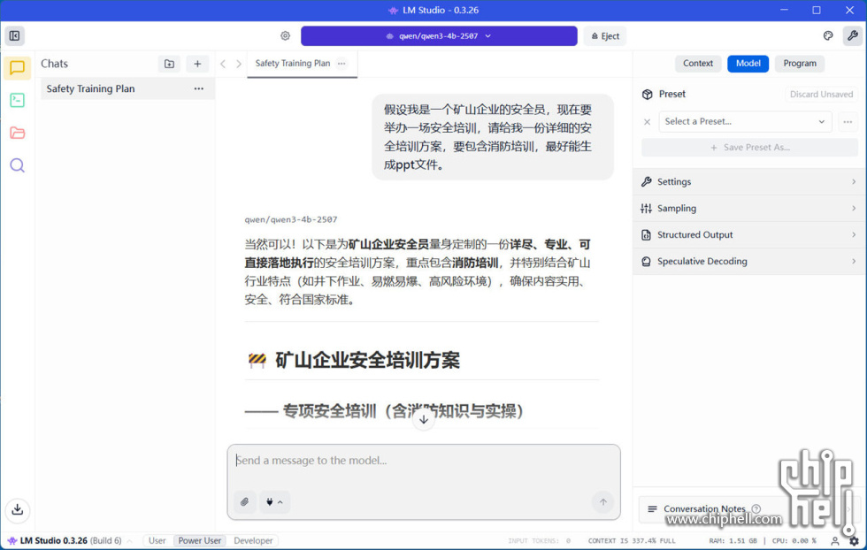
Task: Focus the message input field
Action: [x=424, y=461]
